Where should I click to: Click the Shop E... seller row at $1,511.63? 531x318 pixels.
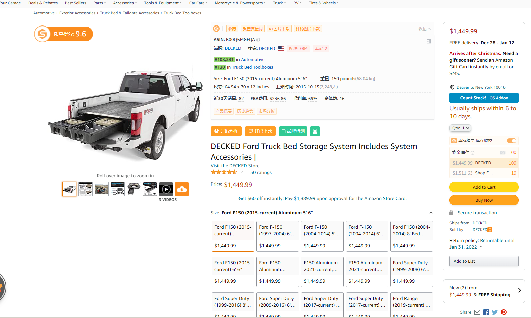pyautogui.click(x=484, y=173)
